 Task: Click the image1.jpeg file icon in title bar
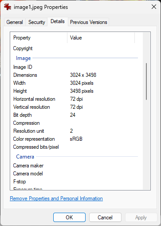click(8, 7)
